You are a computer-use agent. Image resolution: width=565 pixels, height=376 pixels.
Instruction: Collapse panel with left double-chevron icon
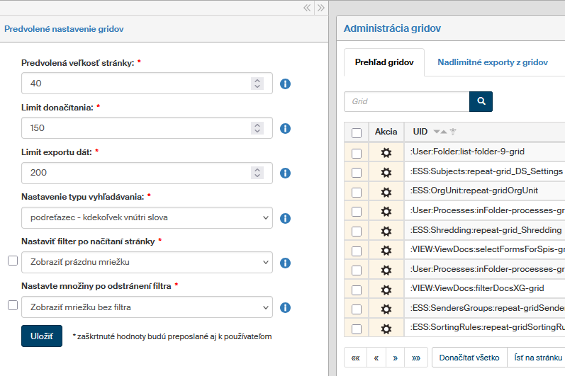307,8
